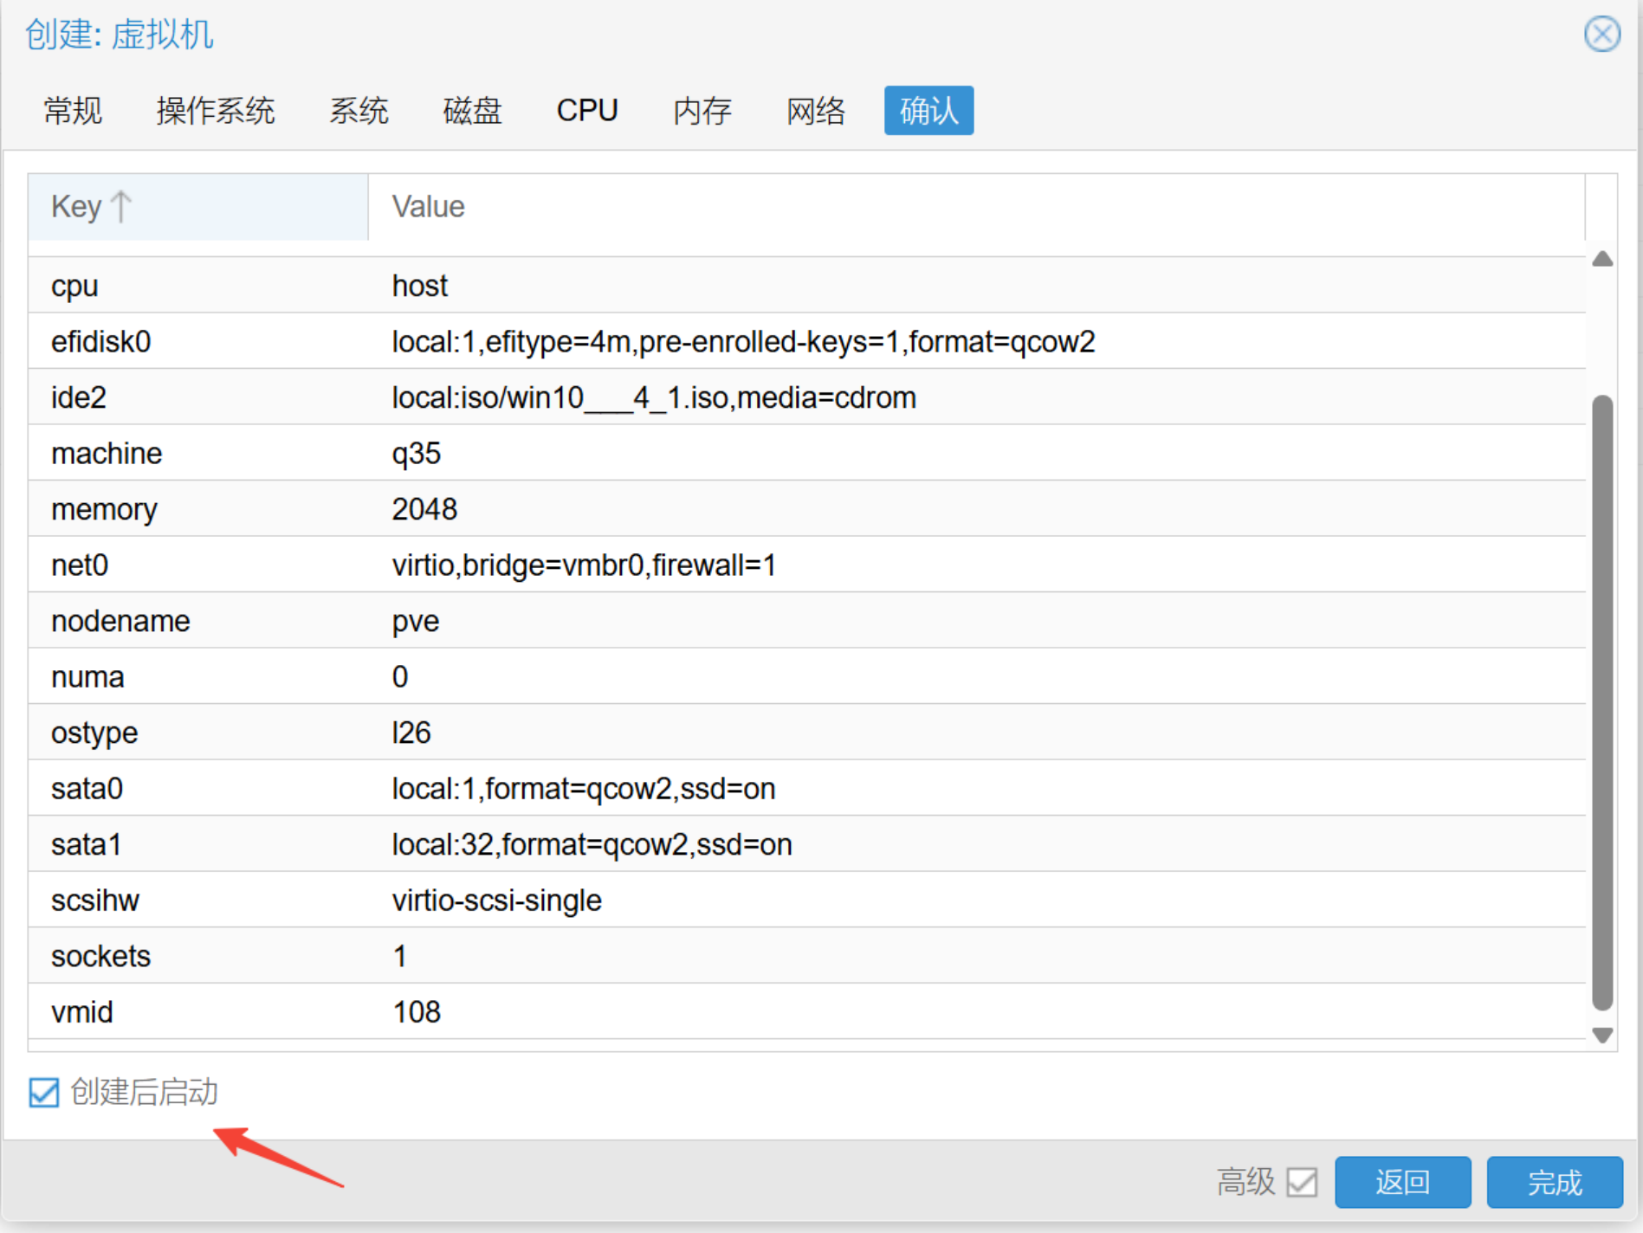This screenshot has width=1643, height=1233.
Task: Select the 磁盘 tab
Action: click(472, 111)
